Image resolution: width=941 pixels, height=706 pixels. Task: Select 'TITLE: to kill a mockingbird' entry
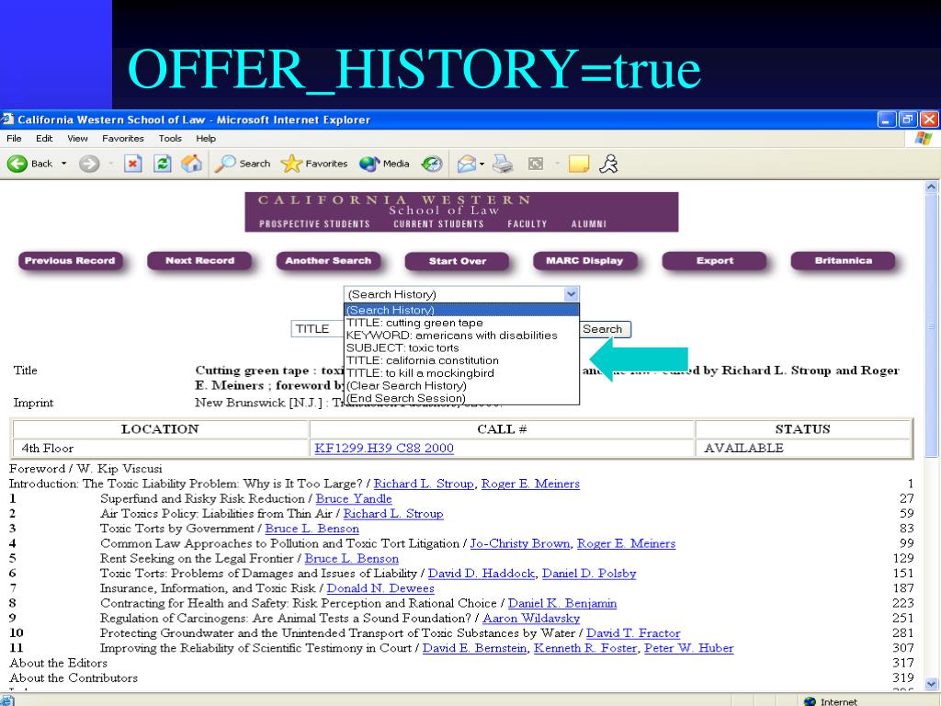(x=461, y=373)
